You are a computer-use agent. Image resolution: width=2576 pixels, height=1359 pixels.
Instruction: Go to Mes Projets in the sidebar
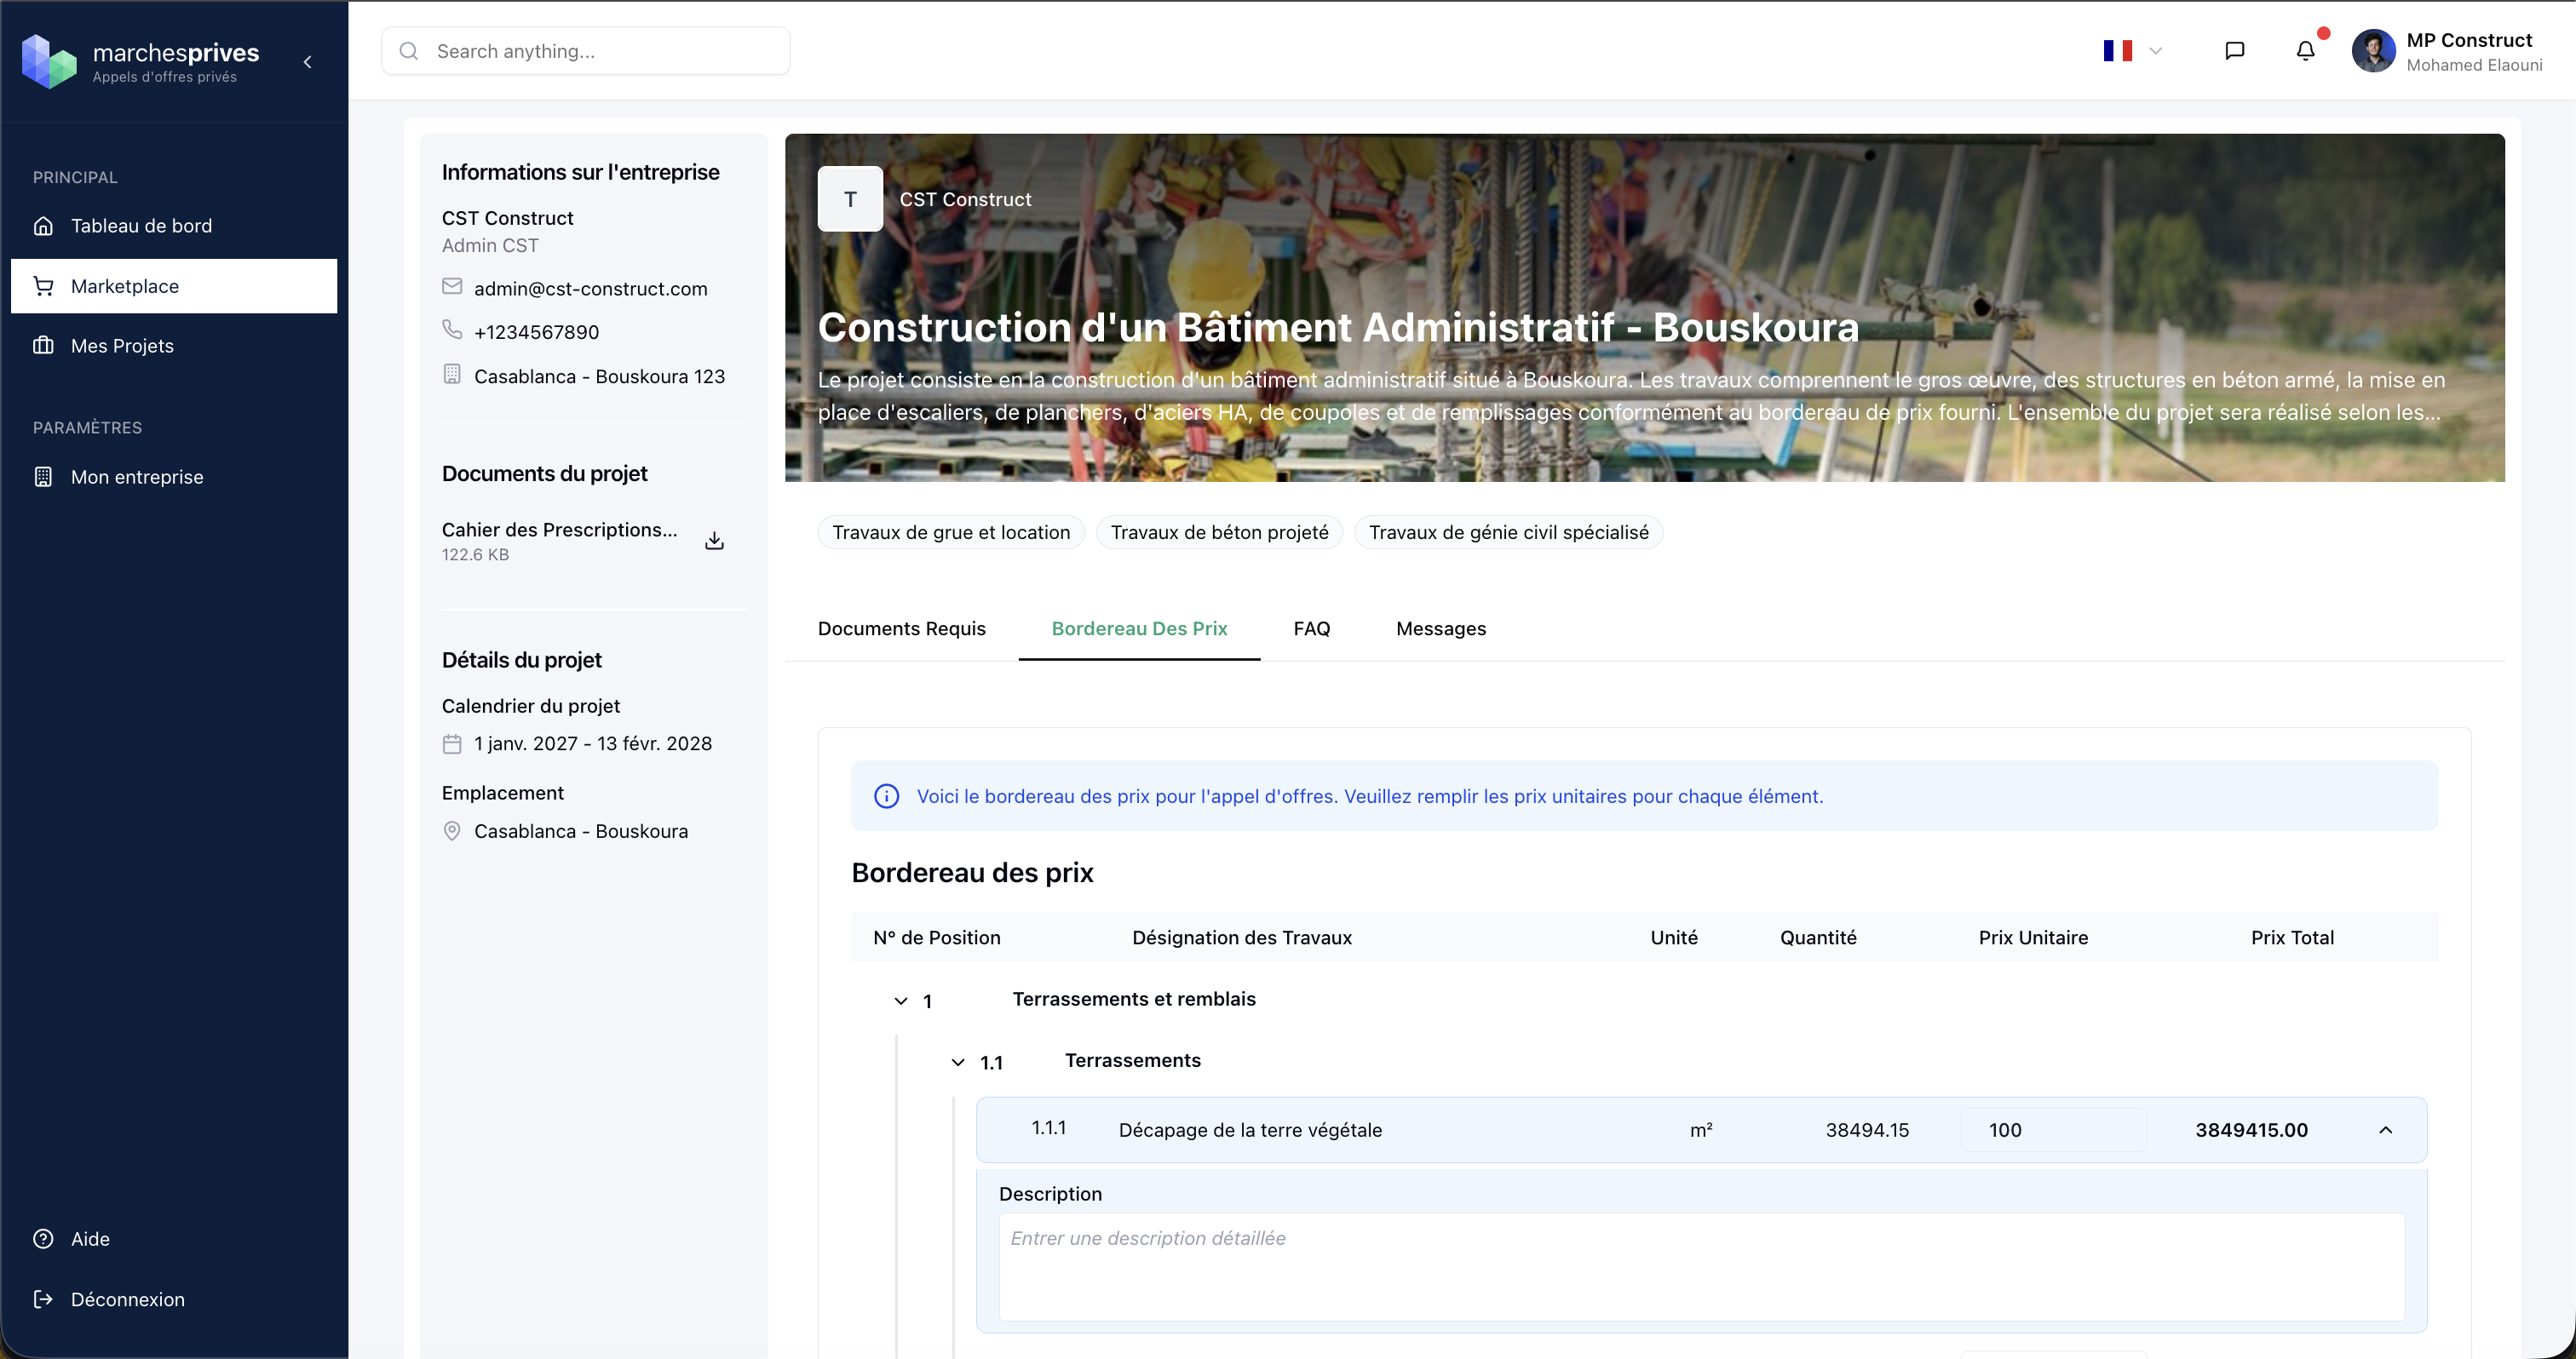click(x=122, y=346)
